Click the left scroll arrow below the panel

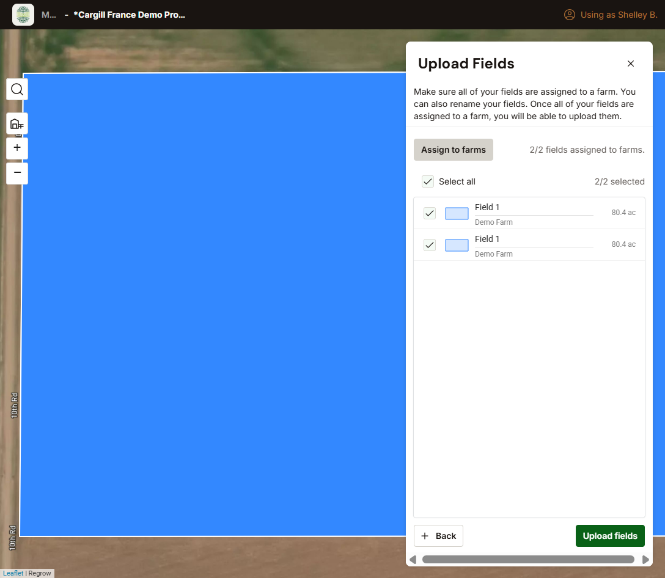click(413, 559)
